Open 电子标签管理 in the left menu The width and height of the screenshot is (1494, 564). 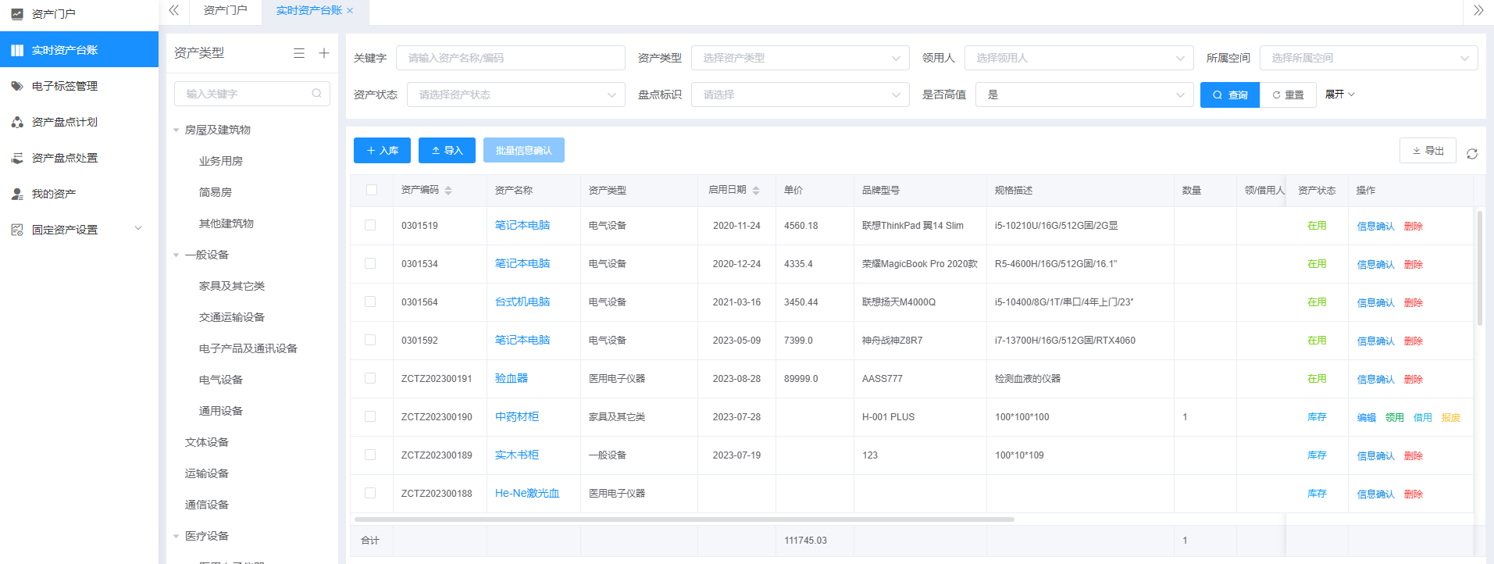point(65,86)
